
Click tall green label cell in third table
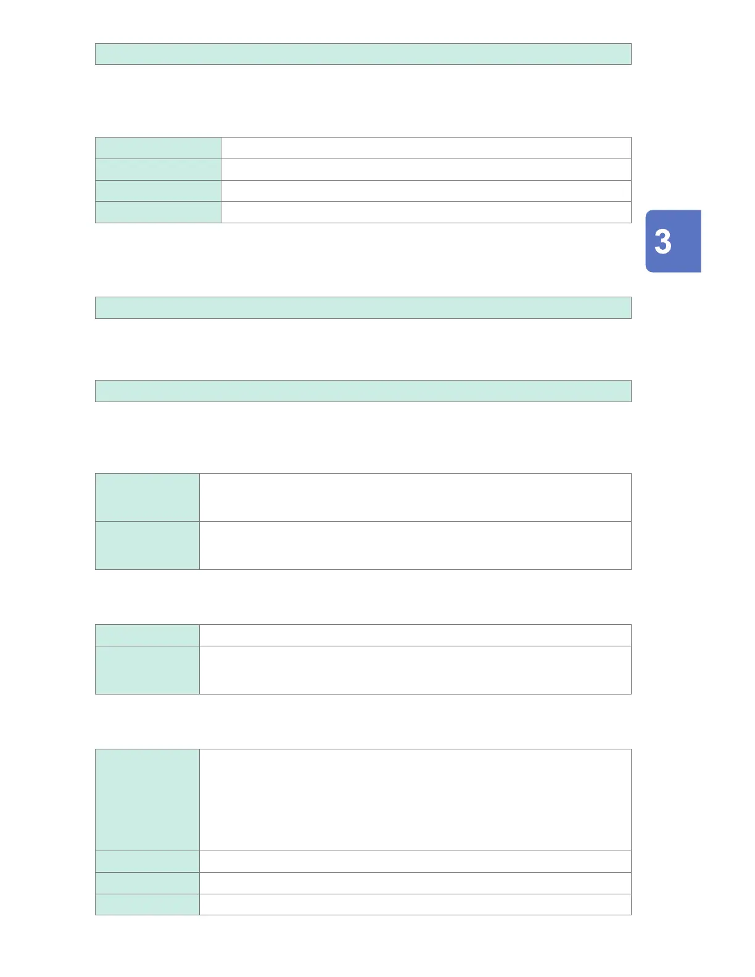147,670
